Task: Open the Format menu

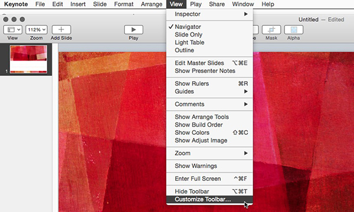Action: 124,4
